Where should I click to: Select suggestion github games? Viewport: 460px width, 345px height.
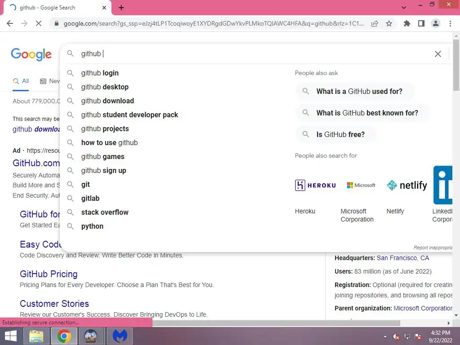pos(103,157)
